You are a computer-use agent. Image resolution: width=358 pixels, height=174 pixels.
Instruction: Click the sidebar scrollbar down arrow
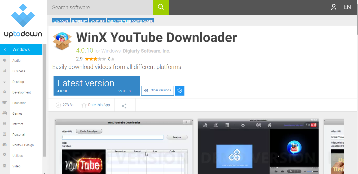click(x=45, y=173)
